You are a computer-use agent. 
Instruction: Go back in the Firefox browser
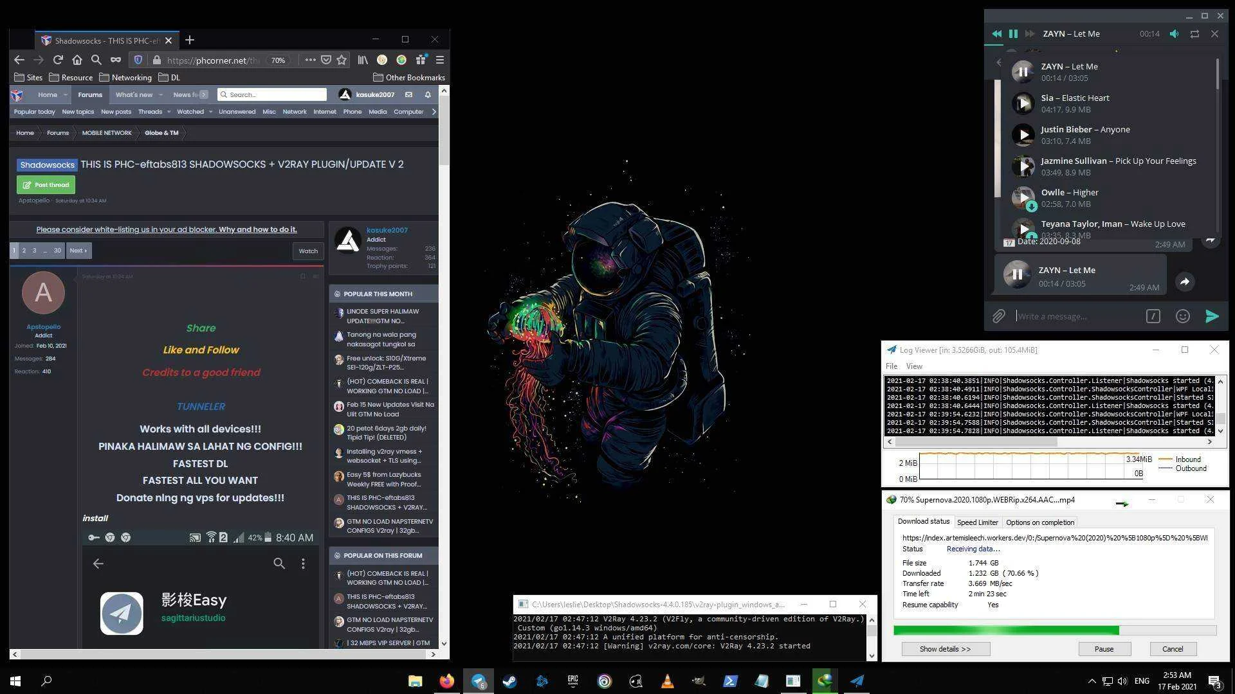19,60
